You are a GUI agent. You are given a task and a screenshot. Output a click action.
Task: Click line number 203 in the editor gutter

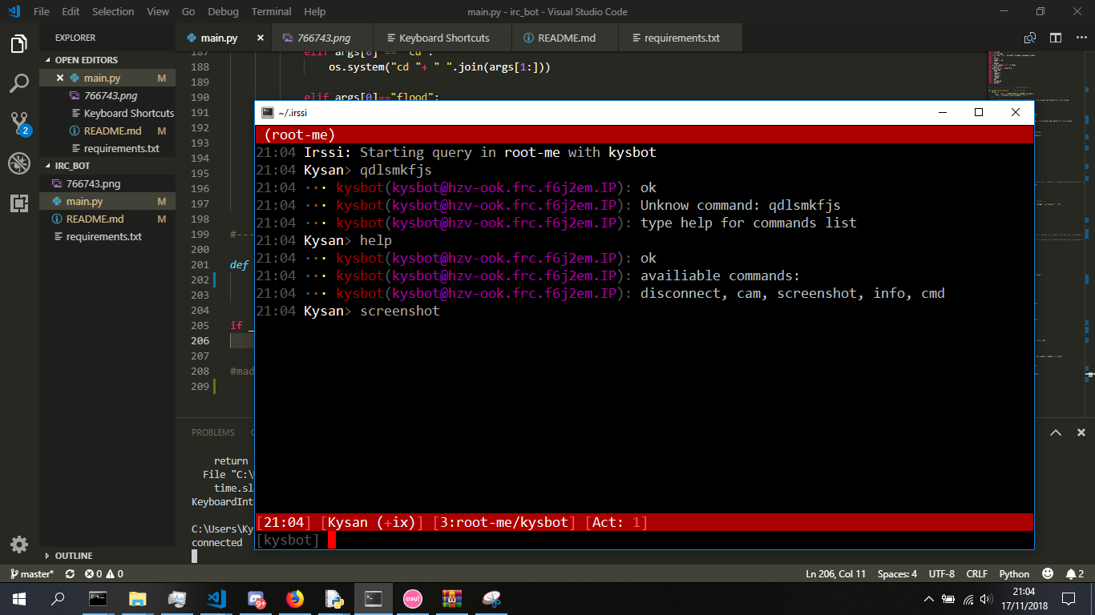[200, 295]
